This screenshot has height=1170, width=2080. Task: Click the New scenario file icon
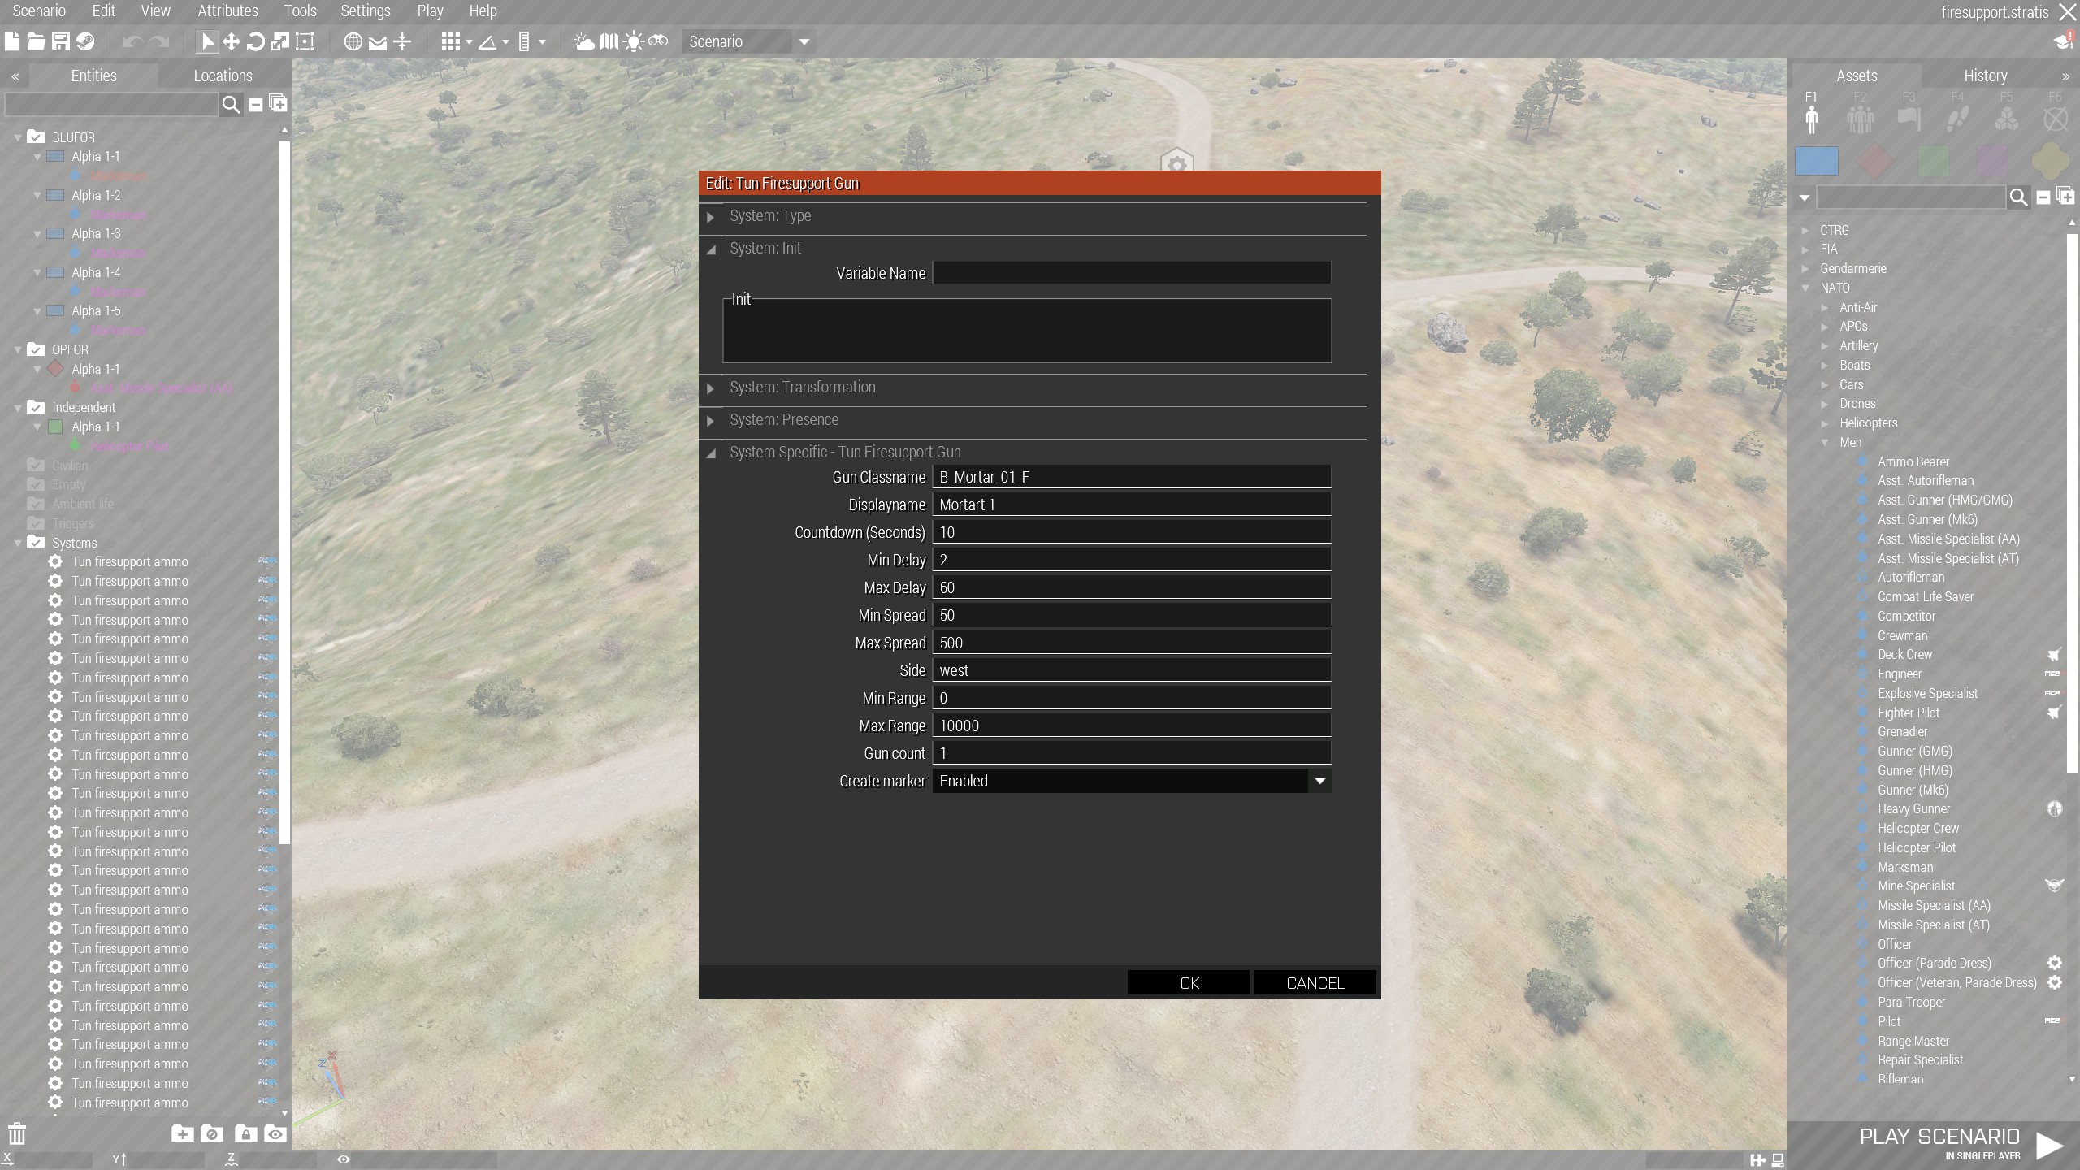tap(12, 41)
